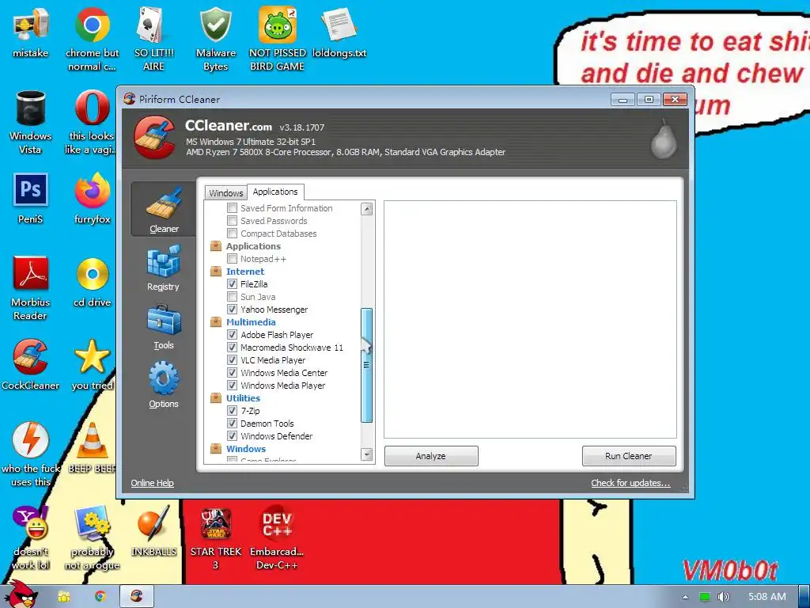Select the loldongs.txt file icon

(x=339, y=32)
